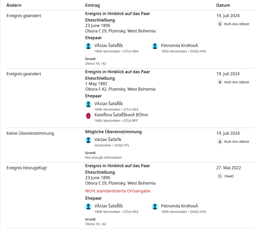Viewport: 254px width, 229px height.
Task: Open Petromila KroftovÁ's name in the 2022 entry
Action: (179, 206)
